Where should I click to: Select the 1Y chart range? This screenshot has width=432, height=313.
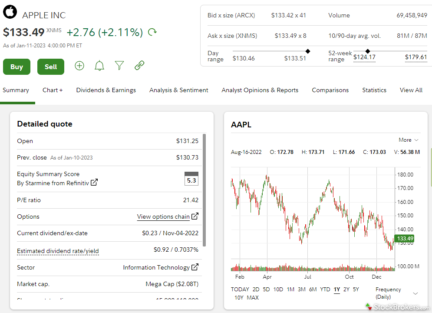336,289
